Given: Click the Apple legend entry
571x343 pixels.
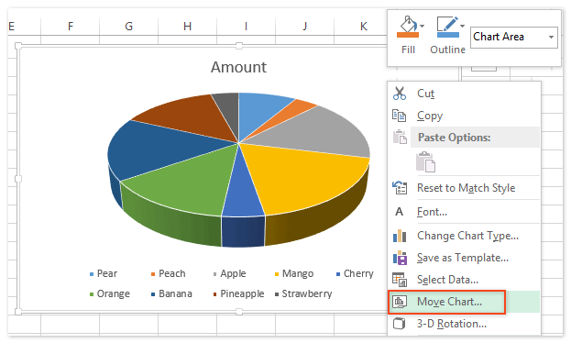Looking at the screenshot, I should pyautogui.click(x=229, y=273).
